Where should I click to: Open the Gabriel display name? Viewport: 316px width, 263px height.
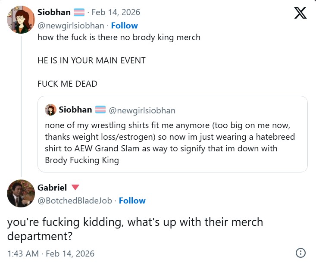tap(52, 188)
